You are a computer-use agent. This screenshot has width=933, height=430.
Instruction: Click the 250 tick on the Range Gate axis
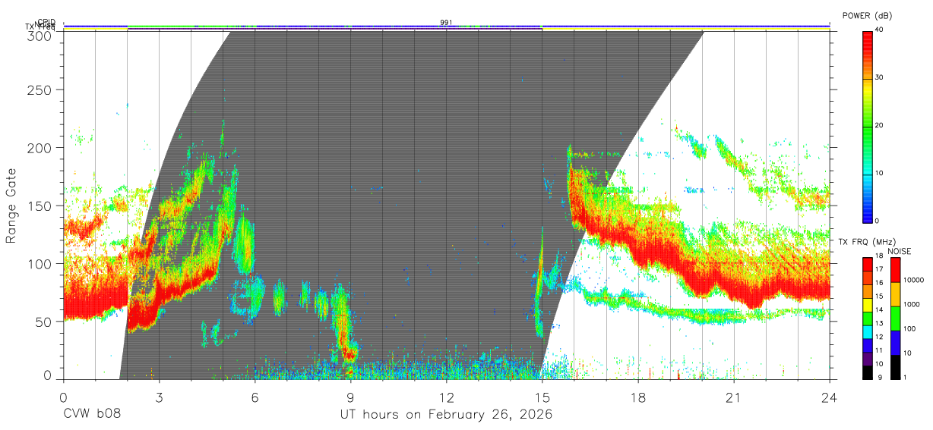(x=41, y=89)
